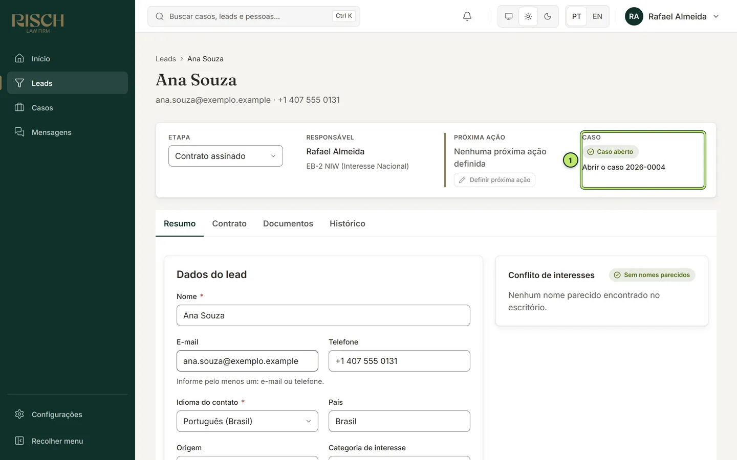Click responsible name Rafael Almeida in card
This screenshot has height=460, width=737.
pos(336,151)
